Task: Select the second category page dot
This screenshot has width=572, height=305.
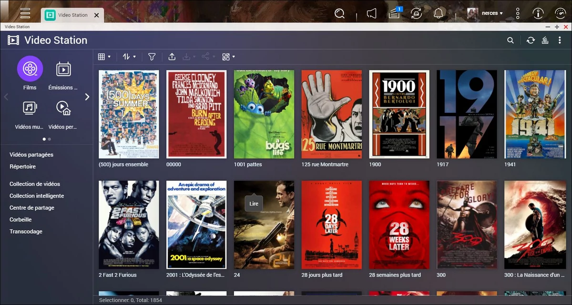Action: pos(50,139)
